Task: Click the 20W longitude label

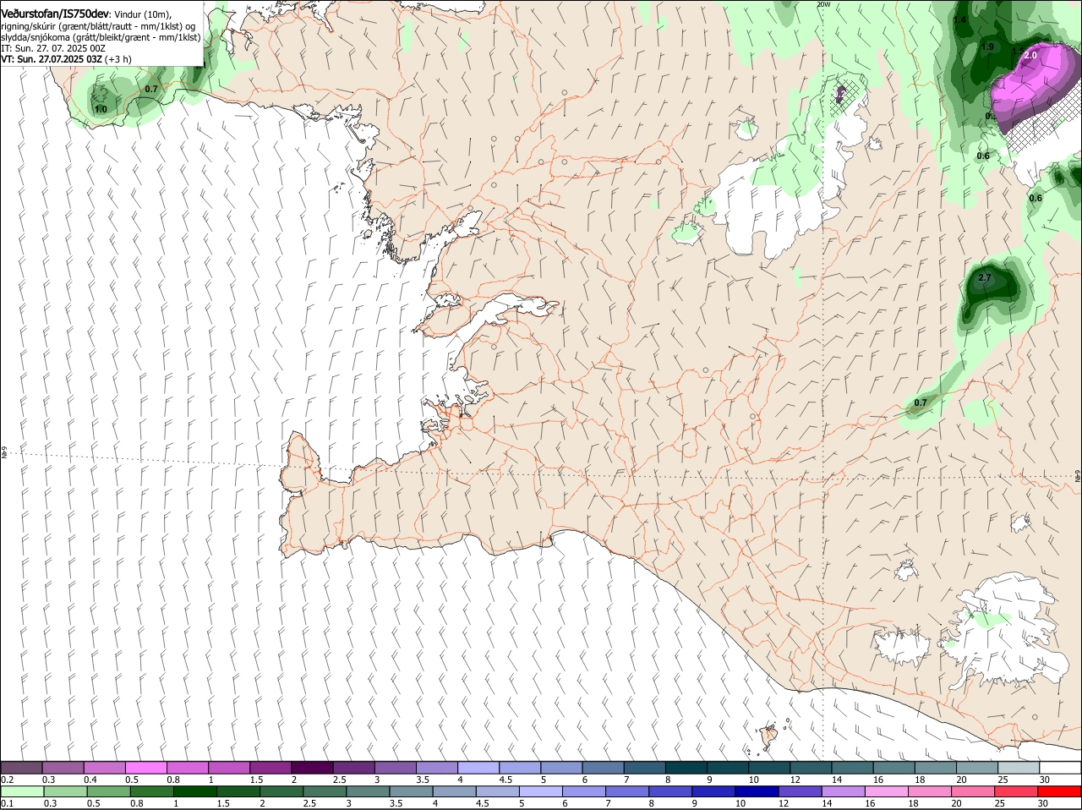Action: tap(824, 4)
